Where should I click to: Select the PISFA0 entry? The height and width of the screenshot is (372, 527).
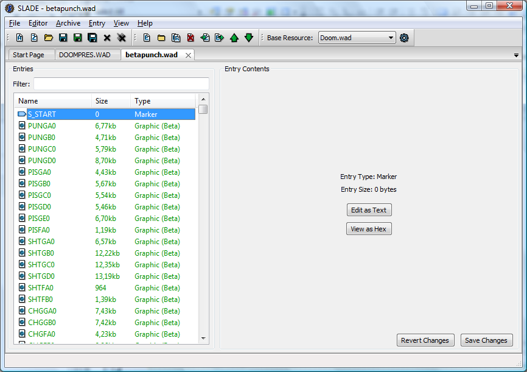coord(105,230)
